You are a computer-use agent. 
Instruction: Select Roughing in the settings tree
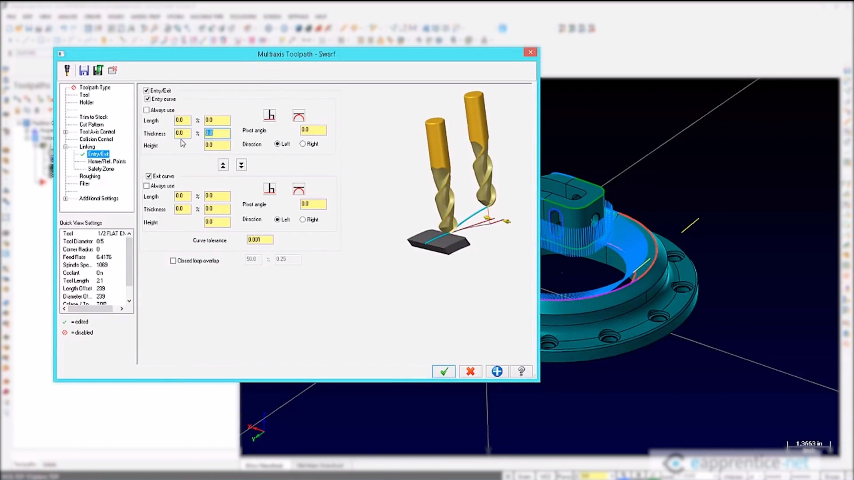coord(89,176)
